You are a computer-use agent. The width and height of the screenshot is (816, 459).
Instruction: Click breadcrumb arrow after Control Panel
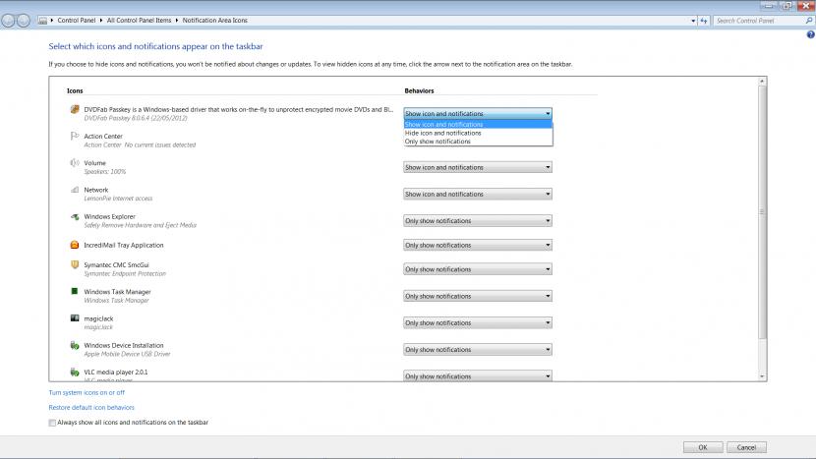pyautogui.click(x=101, y=21)
